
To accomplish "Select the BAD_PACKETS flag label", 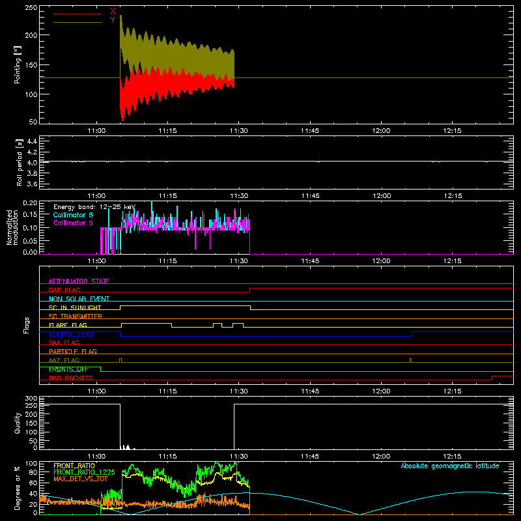I will tap(71, 378).
